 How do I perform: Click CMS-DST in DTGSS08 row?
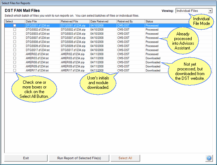click(x=123, y=42)
